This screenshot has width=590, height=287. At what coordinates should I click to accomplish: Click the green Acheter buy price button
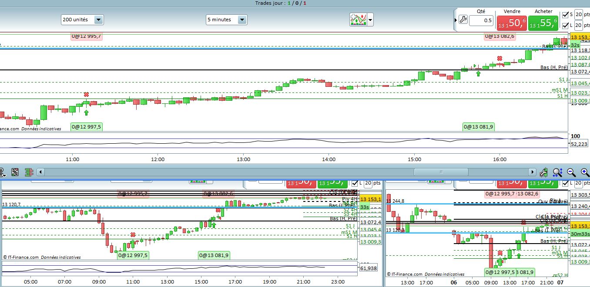tap(543, 23)
